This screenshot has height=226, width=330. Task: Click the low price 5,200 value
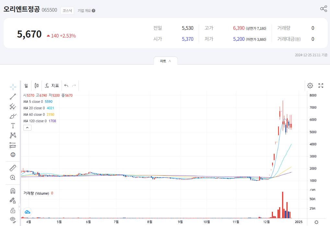coord(239,39)
